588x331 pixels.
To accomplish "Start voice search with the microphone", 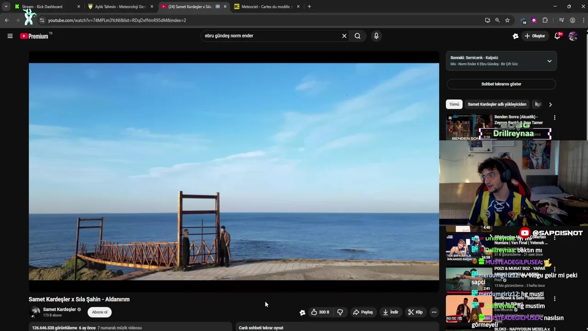I will pos(376,36).
